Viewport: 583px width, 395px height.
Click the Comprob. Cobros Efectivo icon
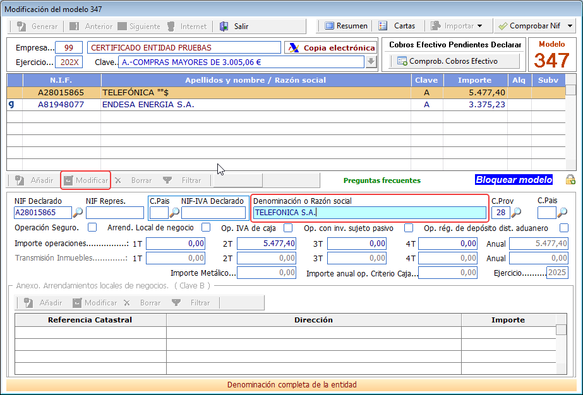402,61
